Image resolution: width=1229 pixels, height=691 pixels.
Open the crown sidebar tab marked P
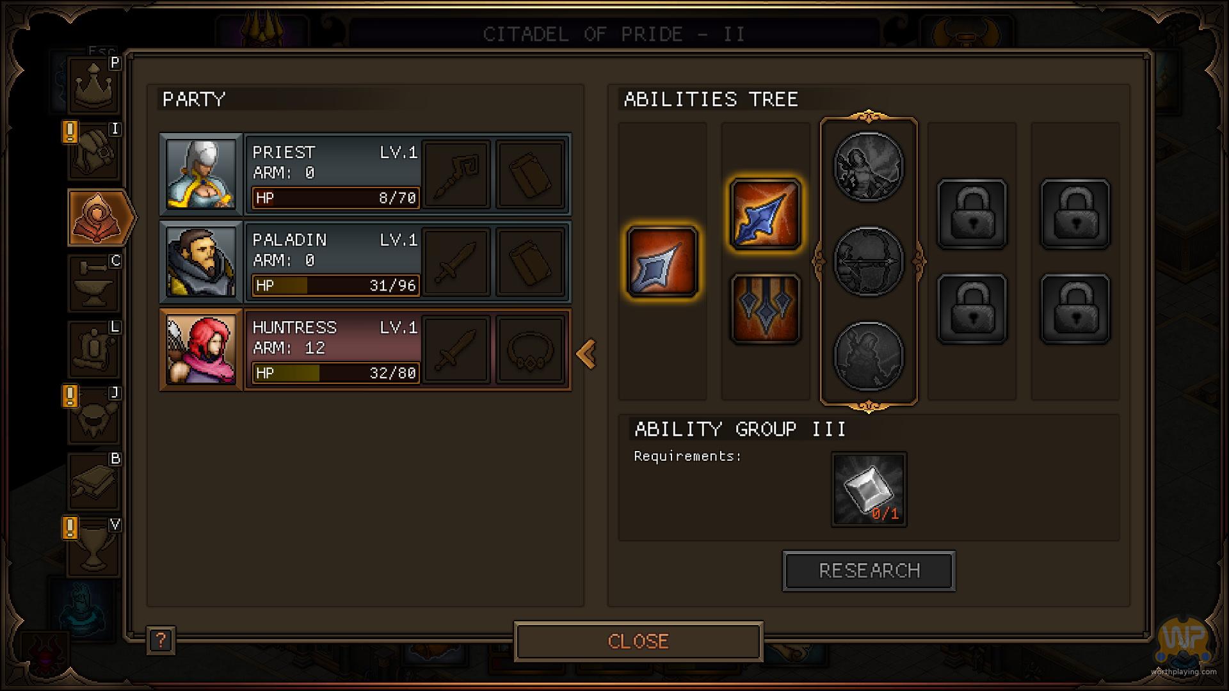coord(94,85)
